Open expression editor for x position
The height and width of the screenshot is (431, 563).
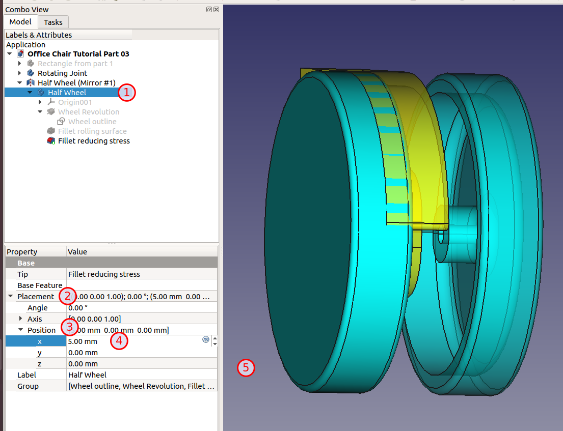pos(206,340)
